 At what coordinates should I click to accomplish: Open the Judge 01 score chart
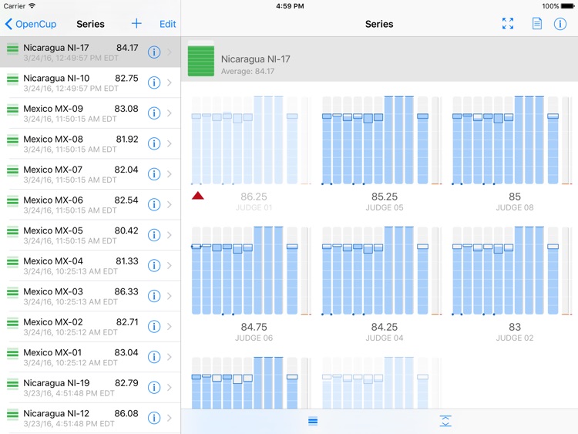(251, 140)
